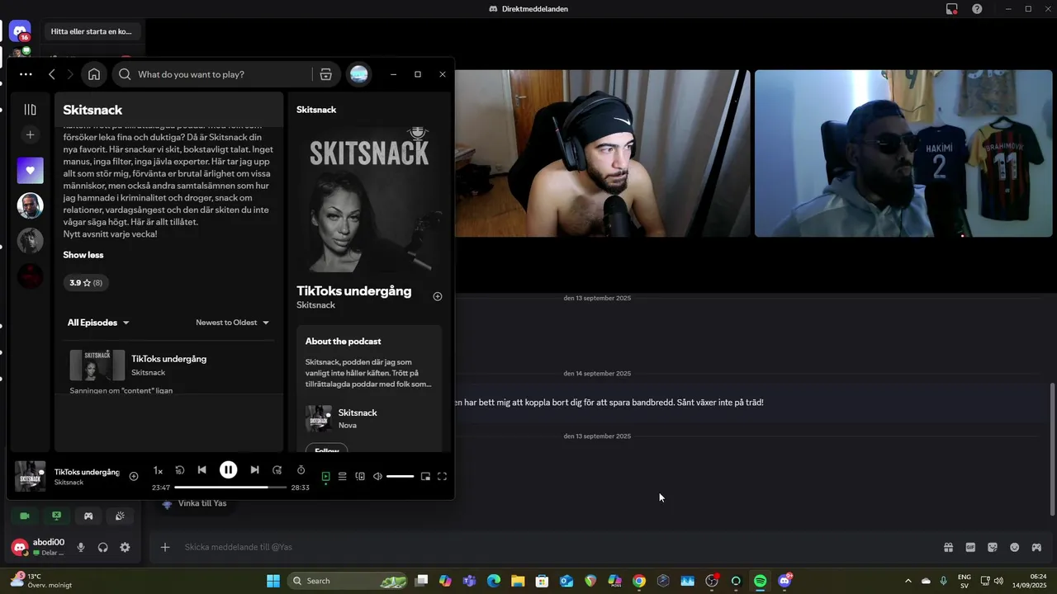The width and height of the screenshot is (1057, 594).
Task: Start a Discord activity (gamepad button)
Action: (x=88, y=516)
